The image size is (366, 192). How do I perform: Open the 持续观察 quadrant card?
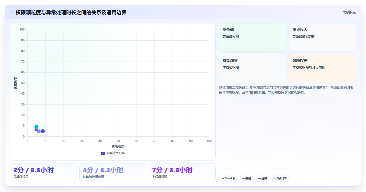point(253,68)
